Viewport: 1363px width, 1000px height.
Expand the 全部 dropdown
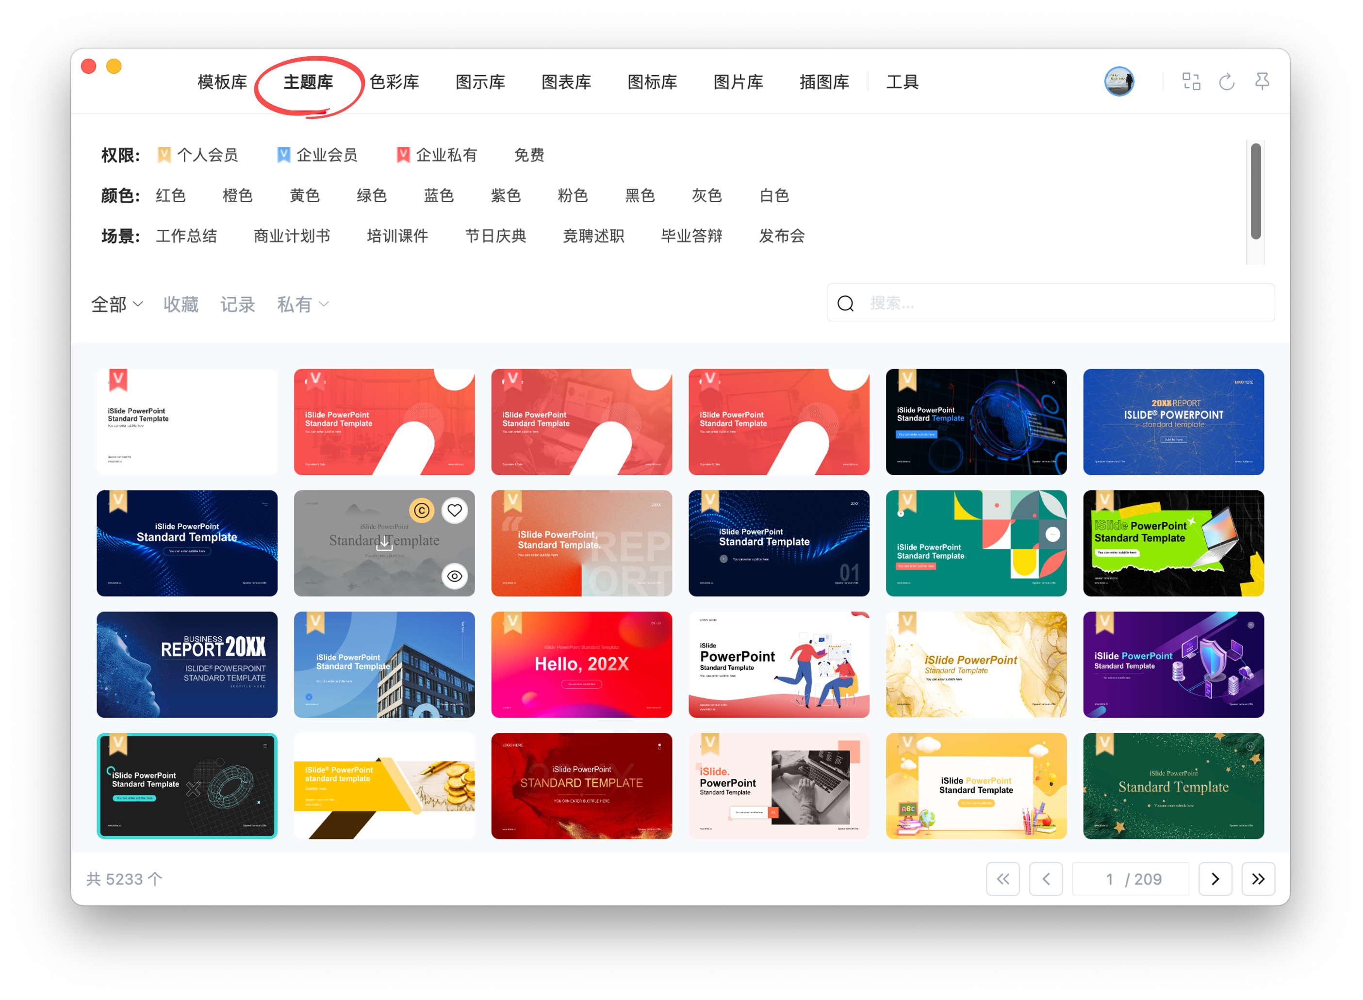117,305
